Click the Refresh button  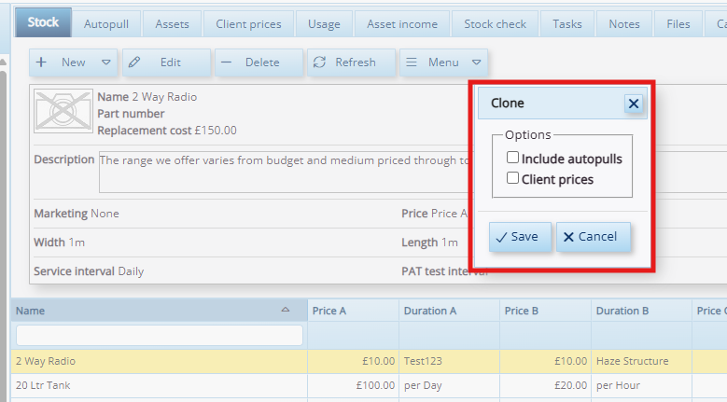[x=351, y=62]
